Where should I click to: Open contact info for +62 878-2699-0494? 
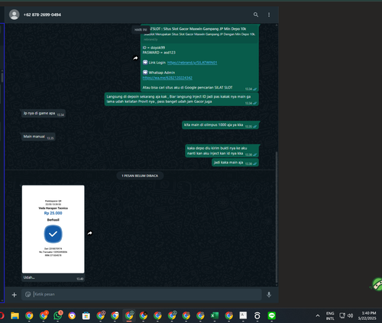tap(42, 15)
